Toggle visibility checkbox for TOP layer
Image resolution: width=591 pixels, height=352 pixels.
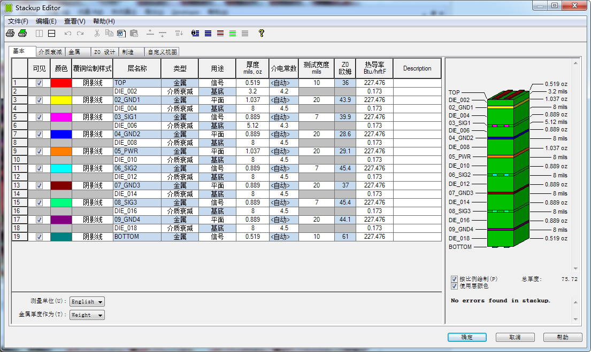click(39, 83)
